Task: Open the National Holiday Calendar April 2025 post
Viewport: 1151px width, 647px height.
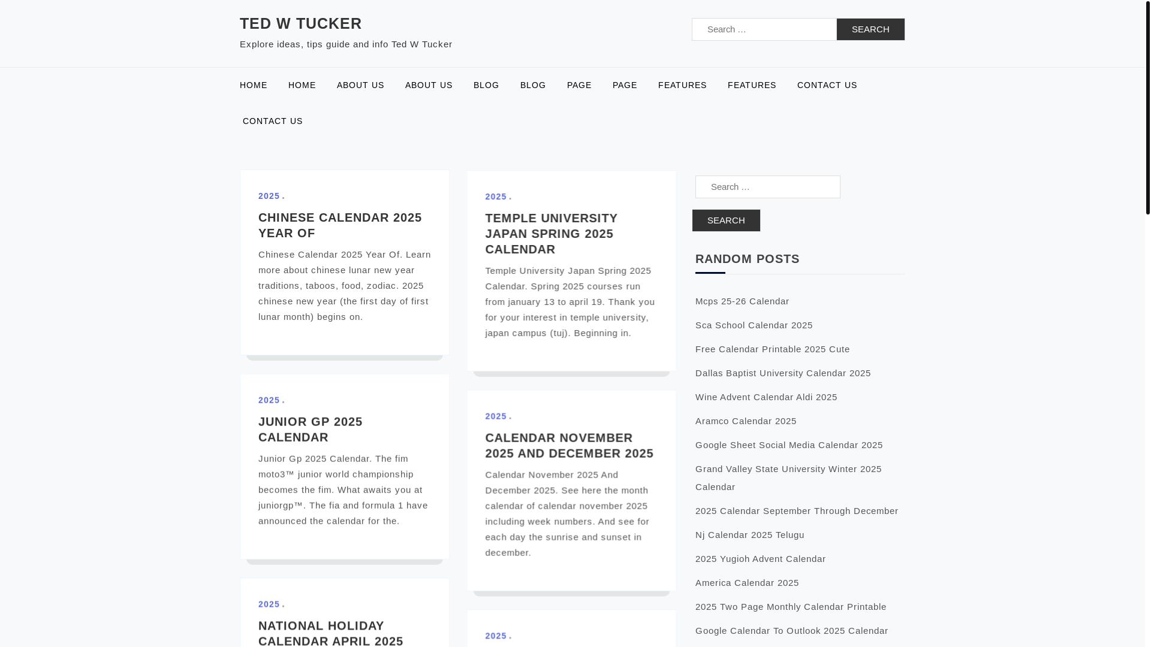Action: pos(331,633)
